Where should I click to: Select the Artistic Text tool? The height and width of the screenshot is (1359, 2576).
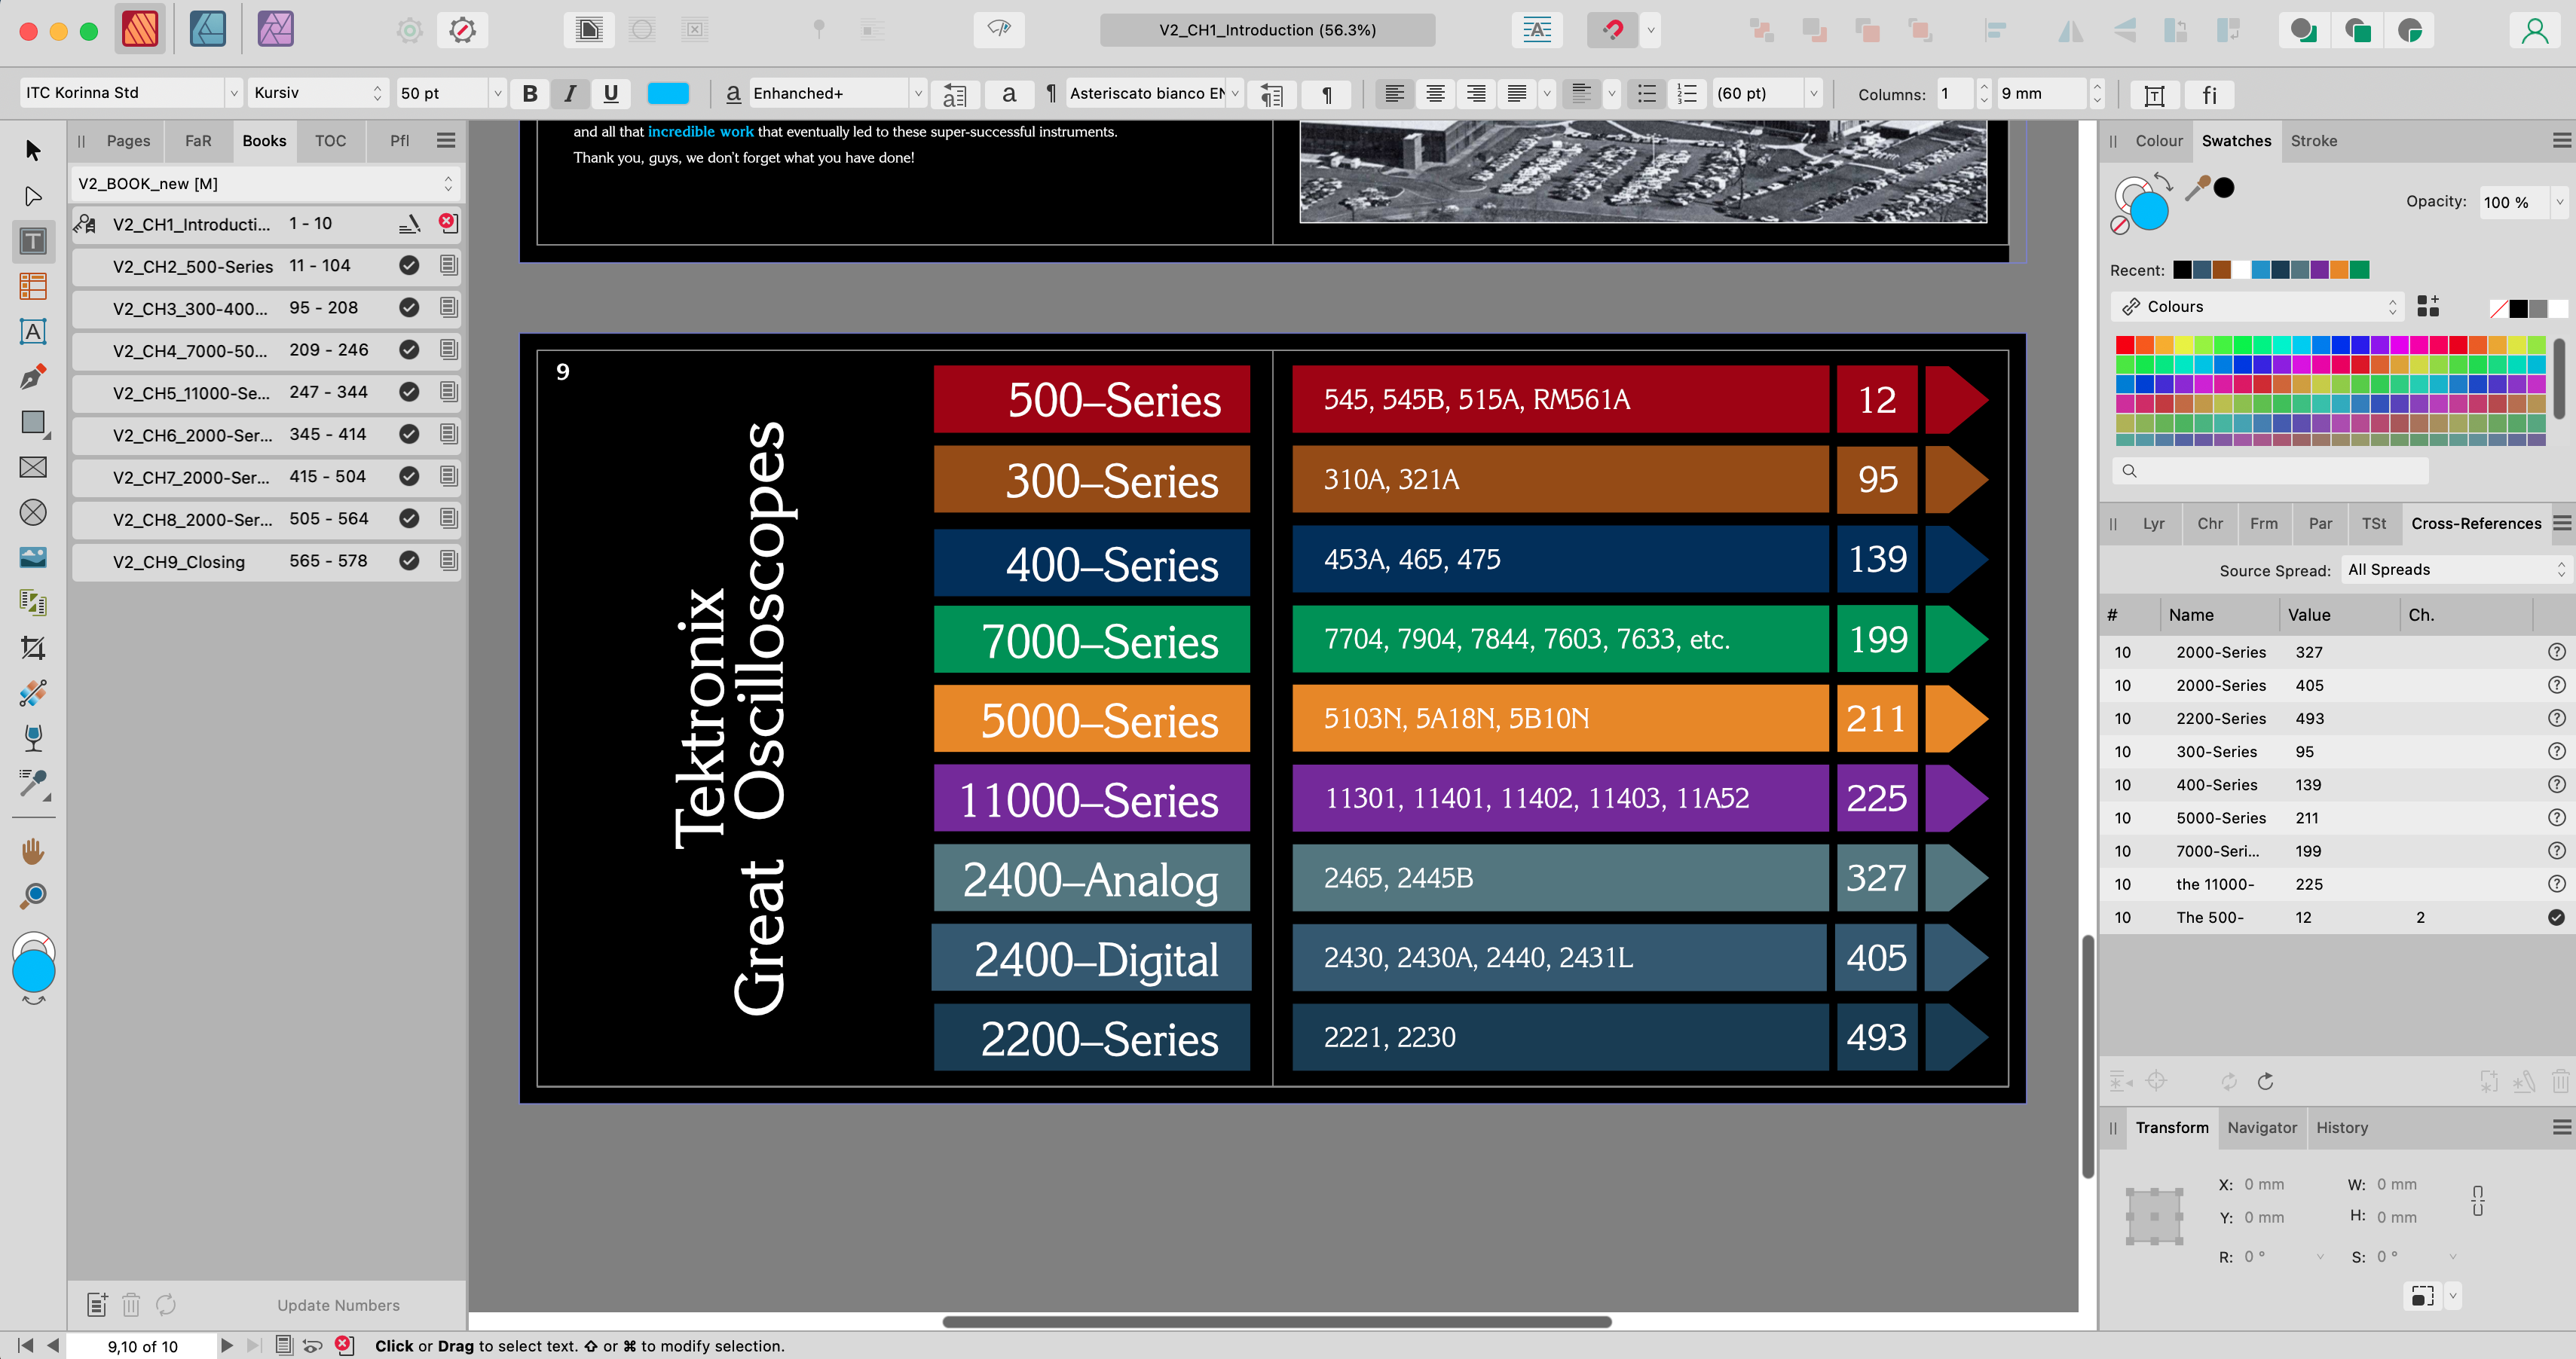[33, 331]
